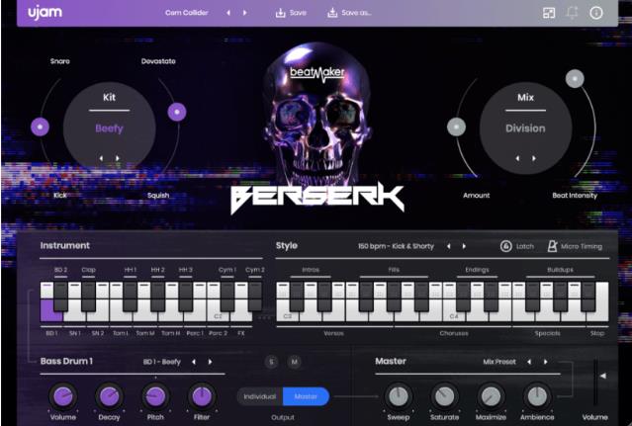Viewport: 632px width, 426px height.
Task: Click the Saturate knob
Action: tap(445, 396)
